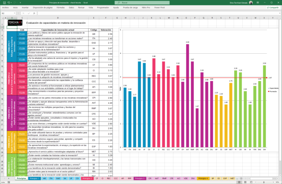Image resolution: width=282 pixels, height=184 pixels.
Task: Open the Fórmulas ribbon tab
Action: [61, 7]
